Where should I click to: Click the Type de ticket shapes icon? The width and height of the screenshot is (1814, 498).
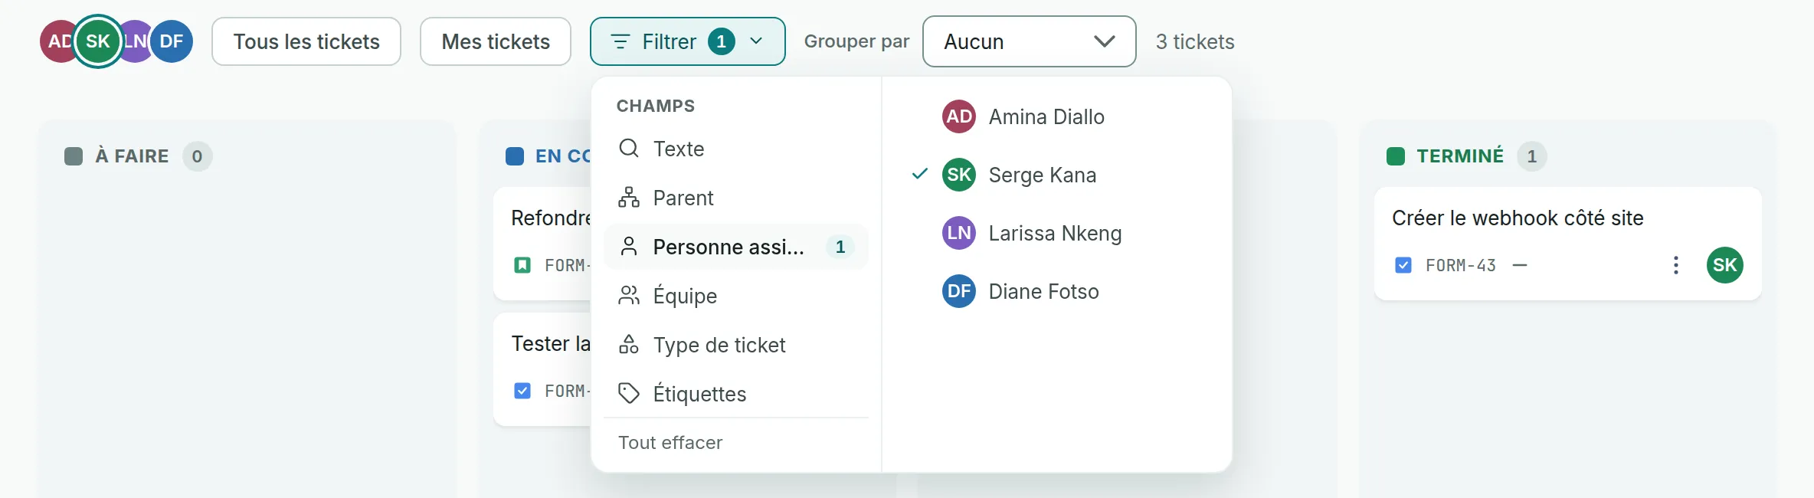point(629,345)
